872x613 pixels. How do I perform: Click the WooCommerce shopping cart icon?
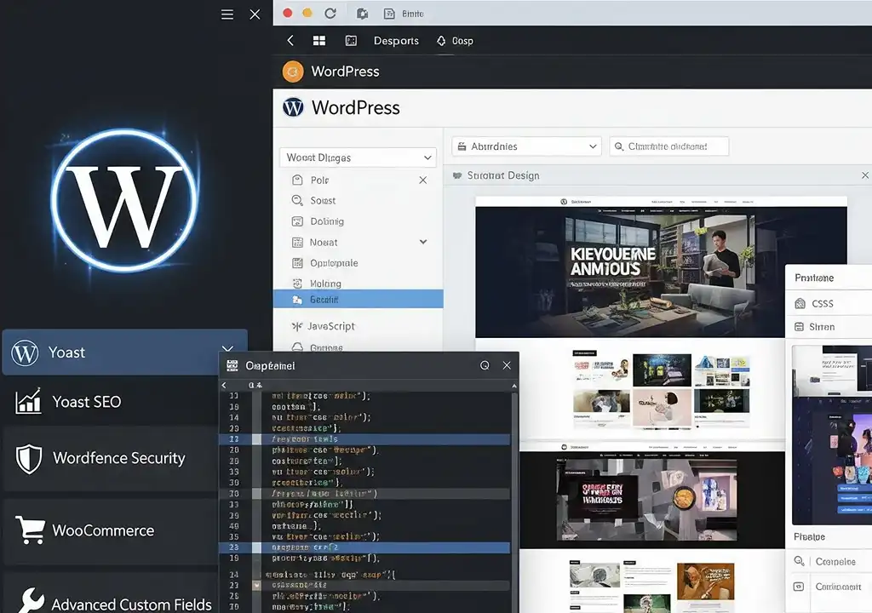[30, 530]
